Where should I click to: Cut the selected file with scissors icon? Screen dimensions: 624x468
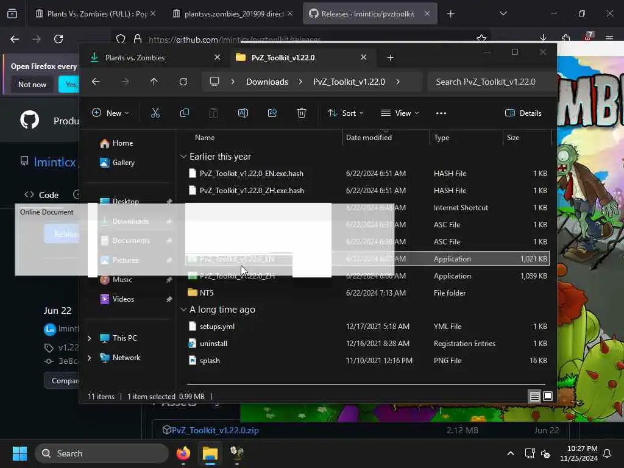155,113
